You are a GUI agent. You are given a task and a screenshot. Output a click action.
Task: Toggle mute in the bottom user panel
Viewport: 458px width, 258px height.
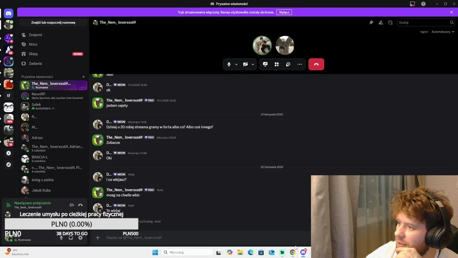tap(61, 238)
